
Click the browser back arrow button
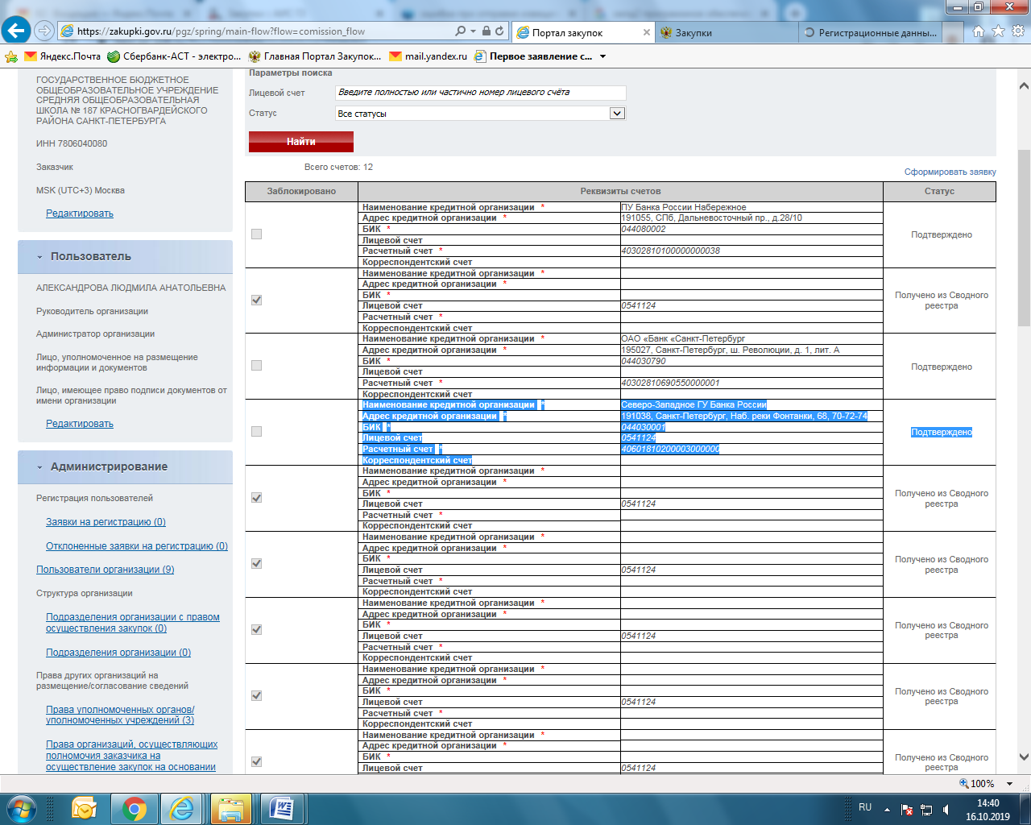pyautogui.click(x=16, y=31)
